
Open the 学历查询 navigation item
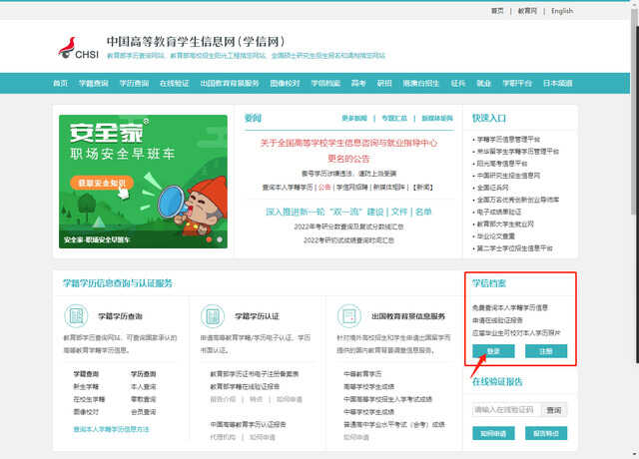click(134, 84)
